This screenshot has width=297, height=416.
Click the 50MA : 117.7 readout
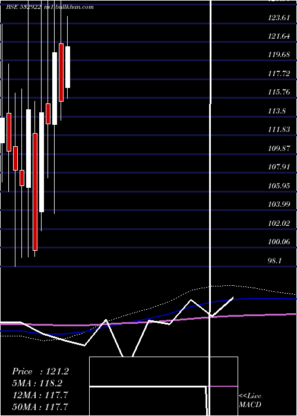[40, 406]
